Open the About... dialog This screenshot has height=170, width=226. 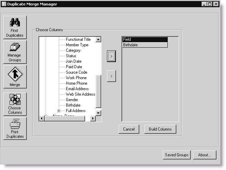click(x=204, y=155)
